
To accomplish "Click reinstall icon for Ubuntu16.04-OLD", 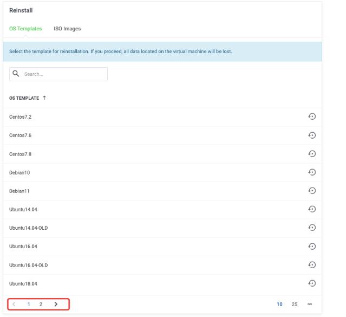I will [x=312, y=264].
